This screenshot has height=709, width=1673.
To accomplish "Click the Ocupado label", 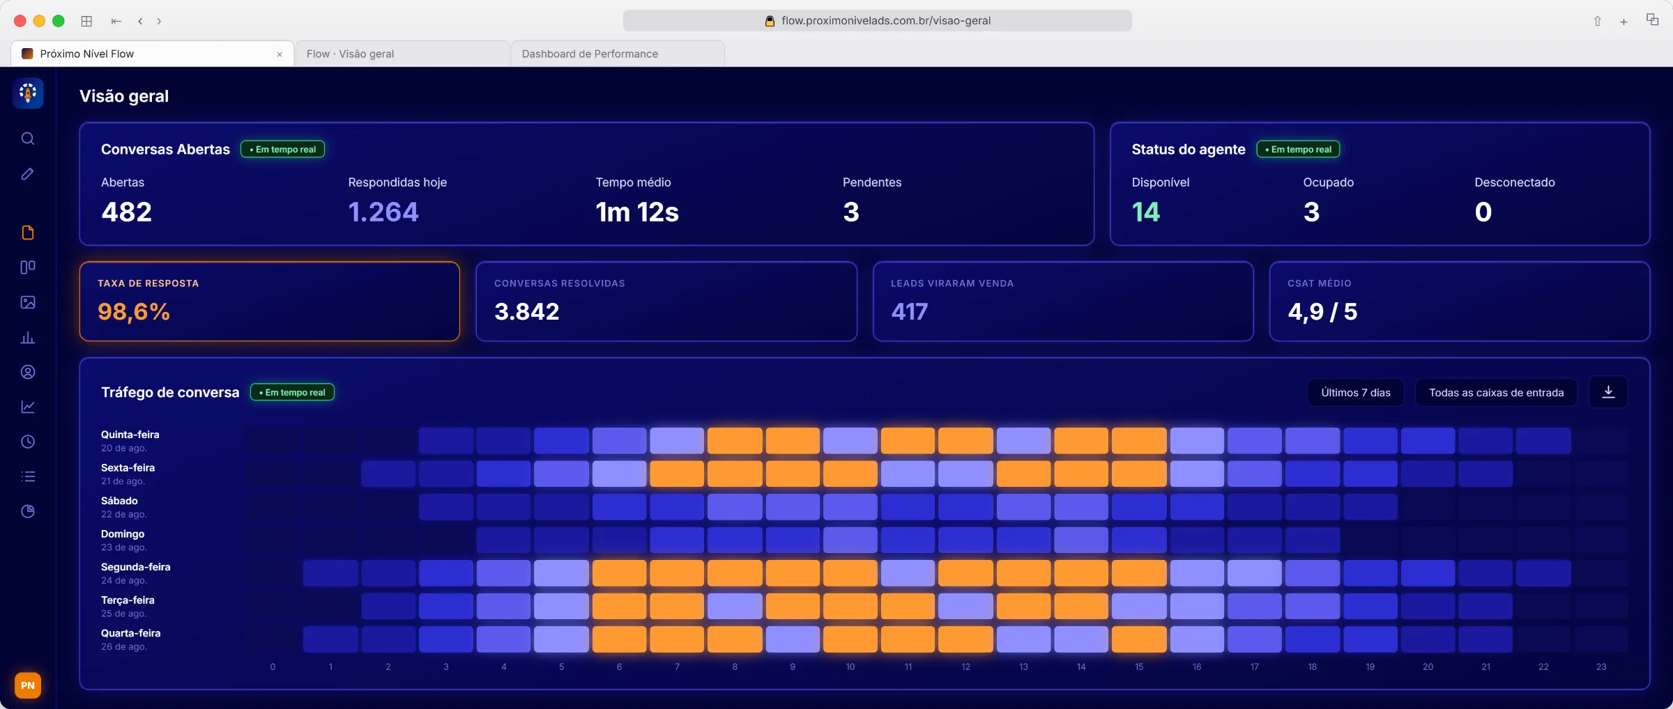I will pos(1328,182).
